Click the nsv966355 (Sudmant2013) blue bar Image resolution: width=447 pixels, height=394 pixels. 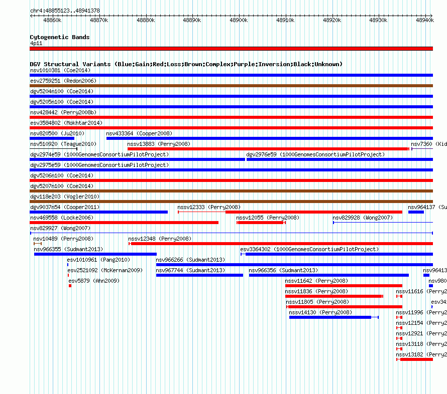[x=95, y=254]
